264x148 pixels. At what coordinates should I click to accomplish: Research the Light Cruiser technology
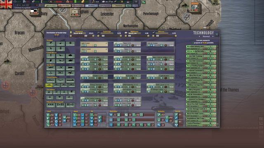coord(94,44)
